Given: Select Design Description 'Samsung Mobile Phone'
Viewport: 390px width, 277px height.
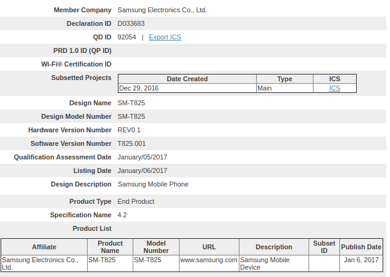Looking at the screenshot, I should click(153, 184).
